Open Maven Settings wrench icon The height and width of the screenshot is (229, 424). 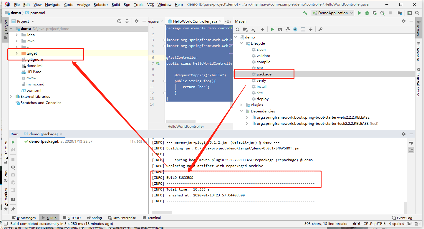320,29
